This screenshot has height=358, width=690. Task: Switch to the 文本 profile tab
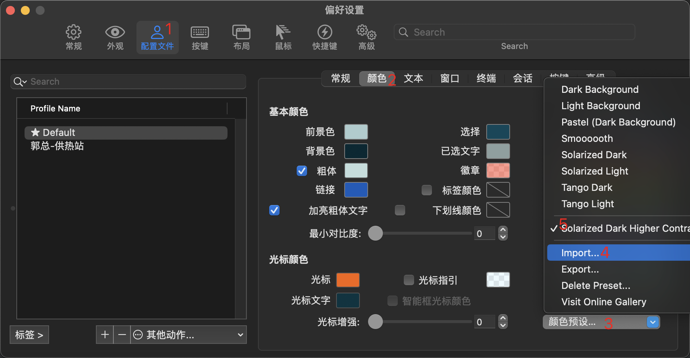pos(413,78)
